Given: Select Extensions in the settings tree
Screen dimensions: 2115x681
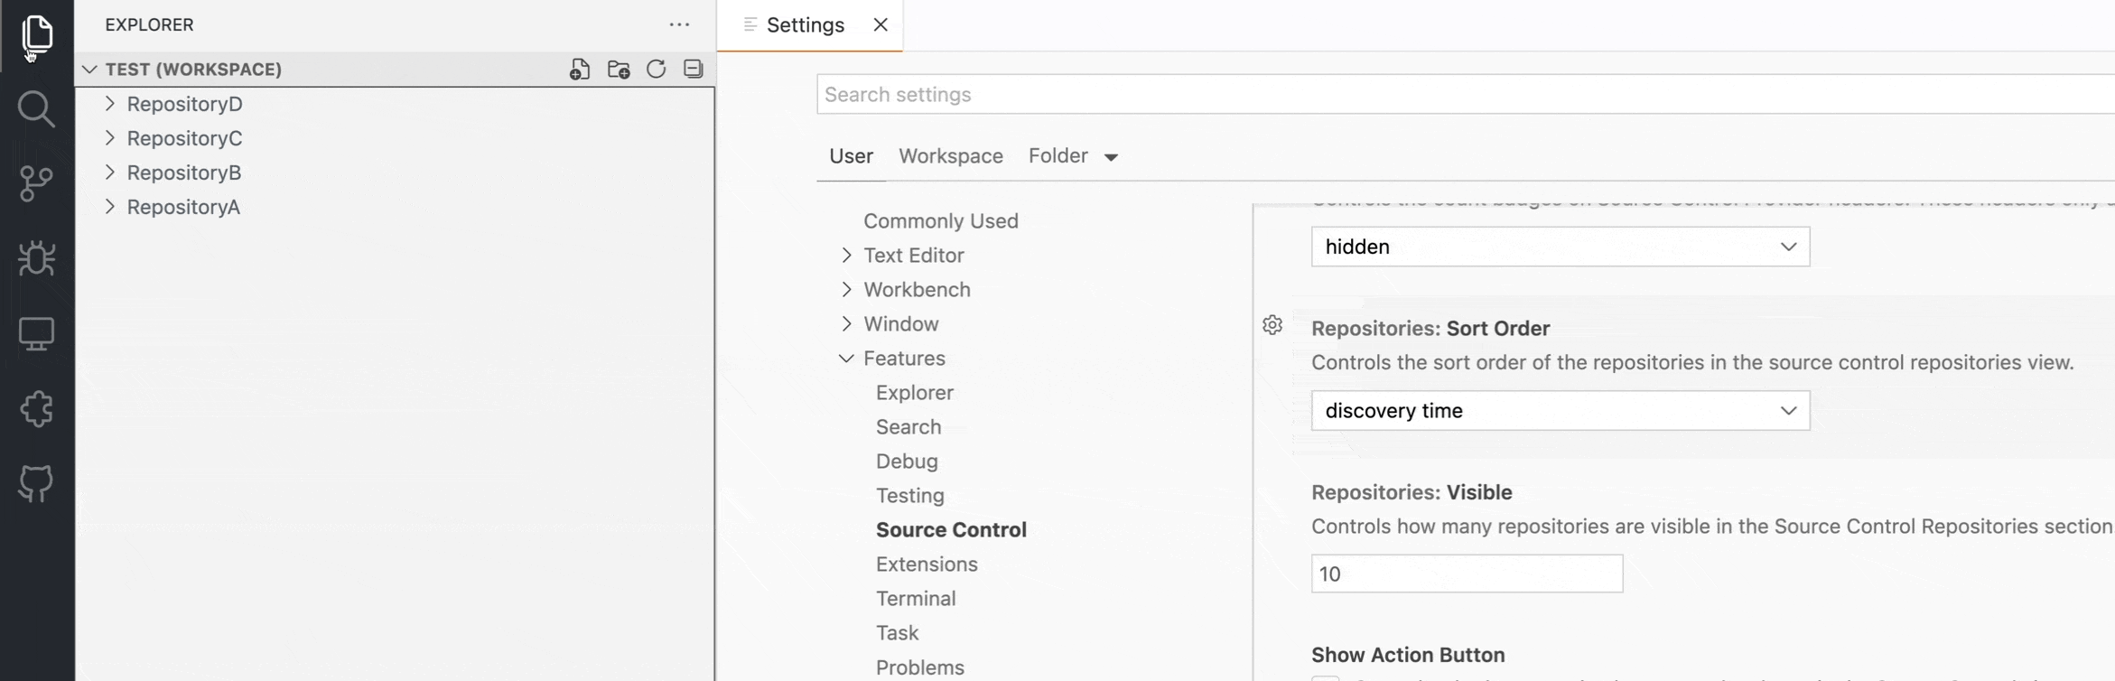Looking at the screenshot, I should pyautogui.click(x=927, y=564).
